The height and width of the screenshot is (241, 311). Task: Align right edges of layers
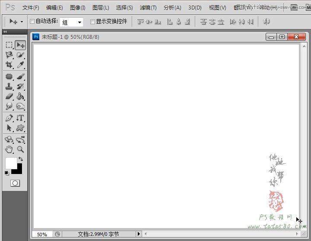pos(187,22)
